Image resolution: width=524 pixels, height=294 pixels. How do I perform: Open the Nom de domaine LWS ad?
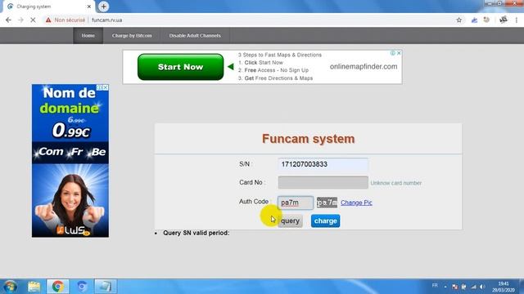pyautogui.click(x=70, y=161)
